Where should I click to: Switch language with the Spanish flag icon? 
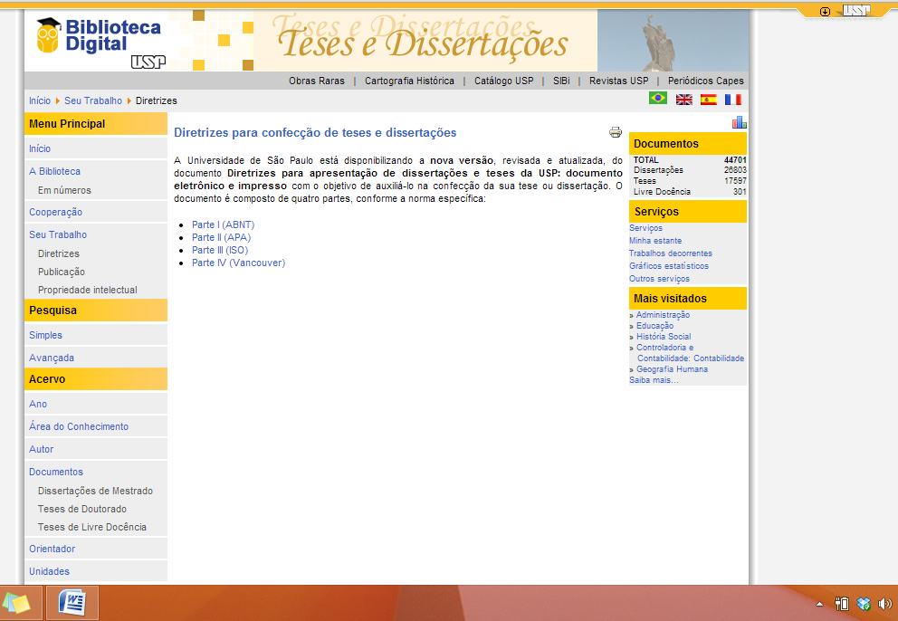[x=709, y=100]
